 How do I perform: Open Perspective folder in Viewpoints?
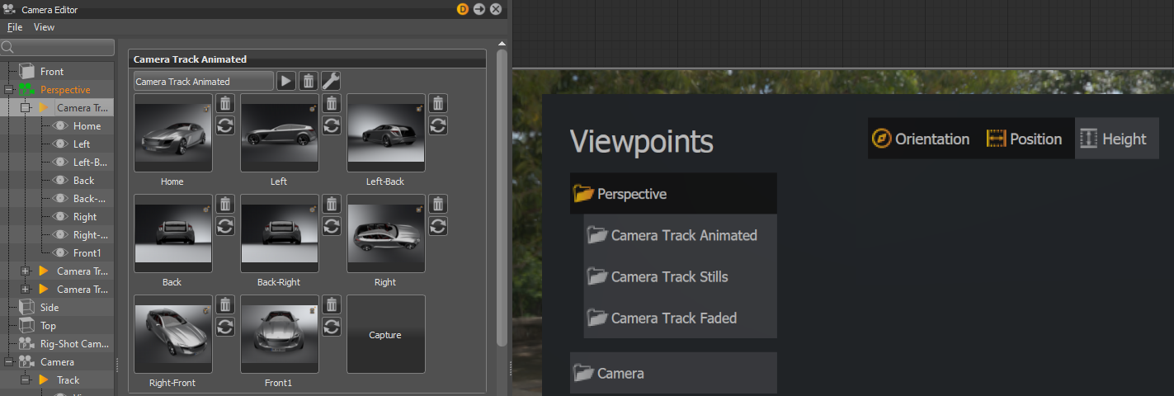(673, 194)
